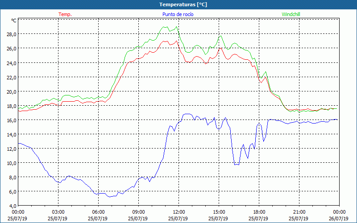Image resolution: width=357 pixels, height=223 pixels.
Task: Click the '°C' unit label on the axis
Action: (14, 21)
